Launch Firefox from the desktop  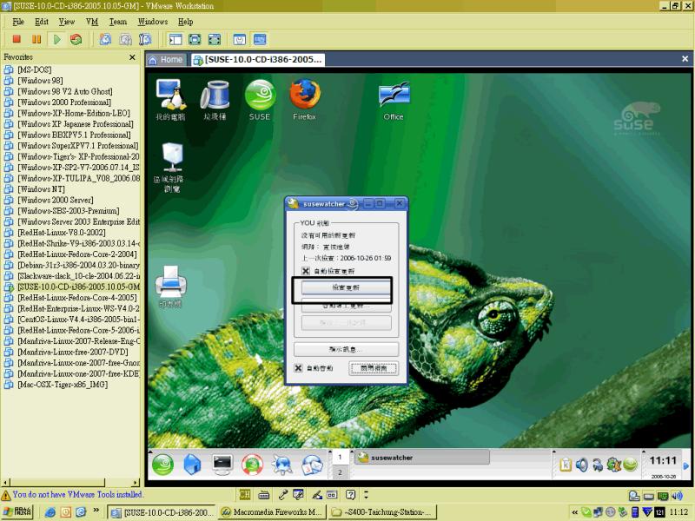305,100
